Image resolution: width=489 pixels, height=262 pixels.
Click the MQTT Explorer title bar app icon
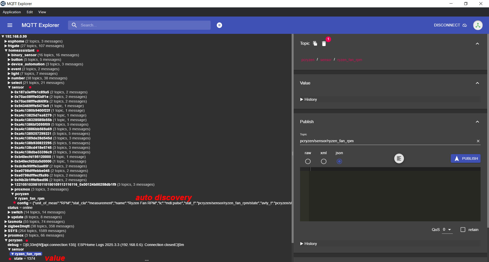3,4
